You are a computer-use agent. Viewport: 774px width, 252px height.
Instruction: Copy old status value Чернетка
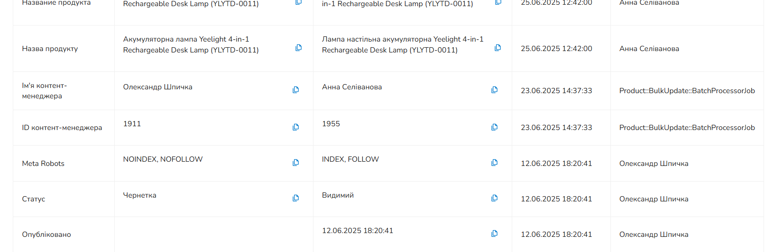tap(295, 198)
